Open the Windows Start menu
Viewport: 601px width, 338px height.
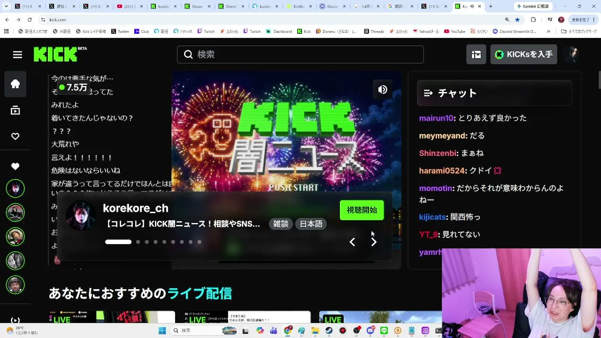pos(162,330)
